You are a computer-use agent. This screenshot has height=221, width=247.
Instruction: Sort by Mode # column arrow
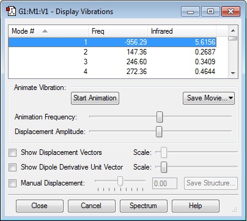point(45,31)
